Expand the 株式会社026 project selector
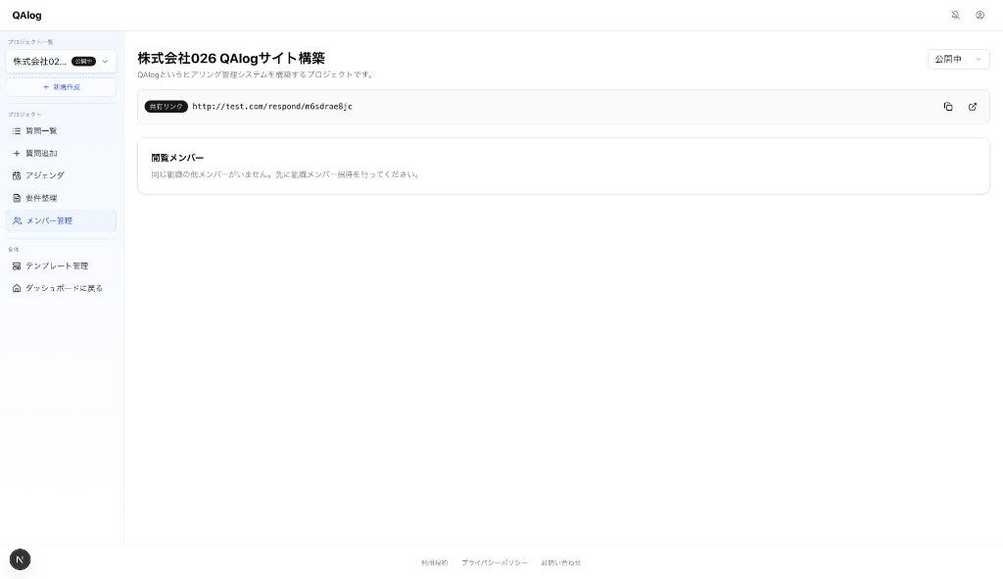 tap(62, 61)
